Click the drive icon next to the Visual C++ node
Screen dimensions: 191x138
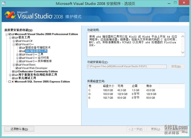(x=20, y=44)
